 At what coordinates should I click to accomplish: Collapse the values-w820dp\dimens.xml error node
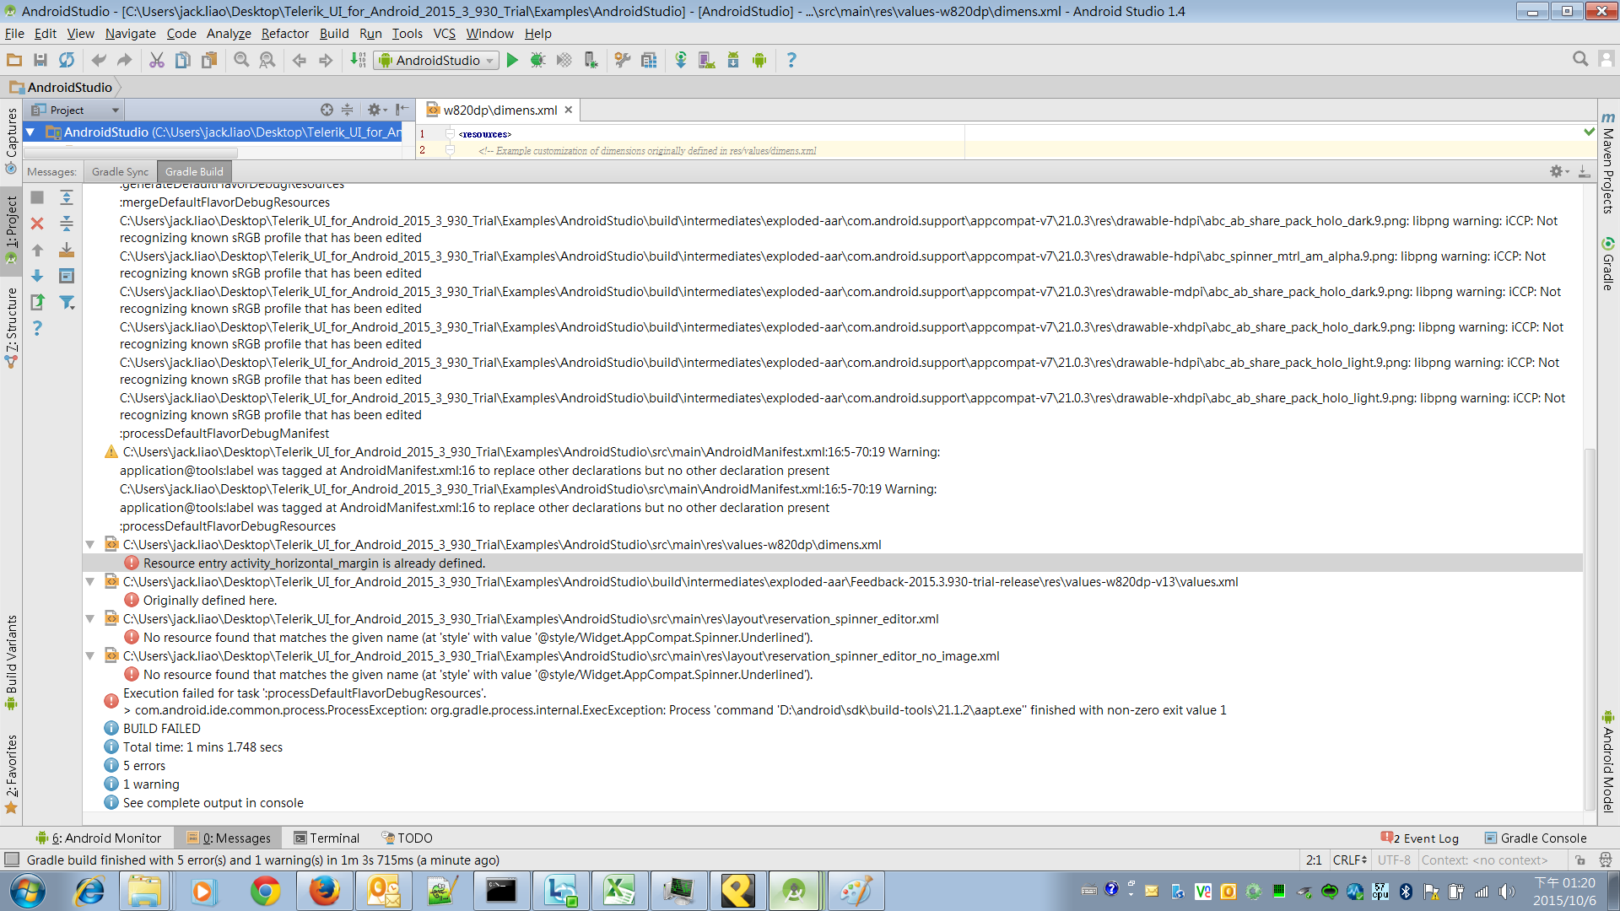click(x=89, y=545)
